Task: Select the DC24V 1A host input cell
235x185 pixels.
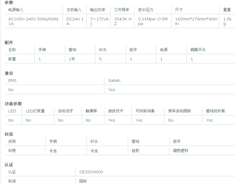Action: (x=75, y=21)
